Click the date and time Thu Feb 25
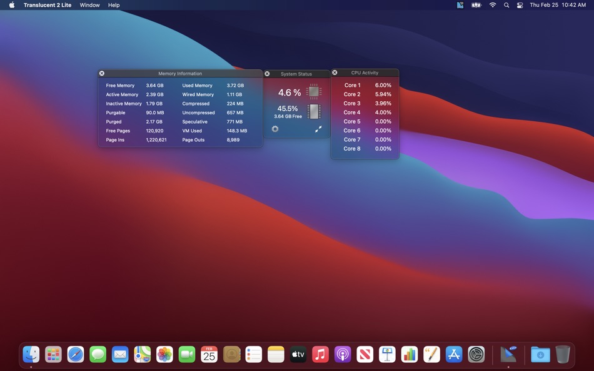 (x=558, y=5)
